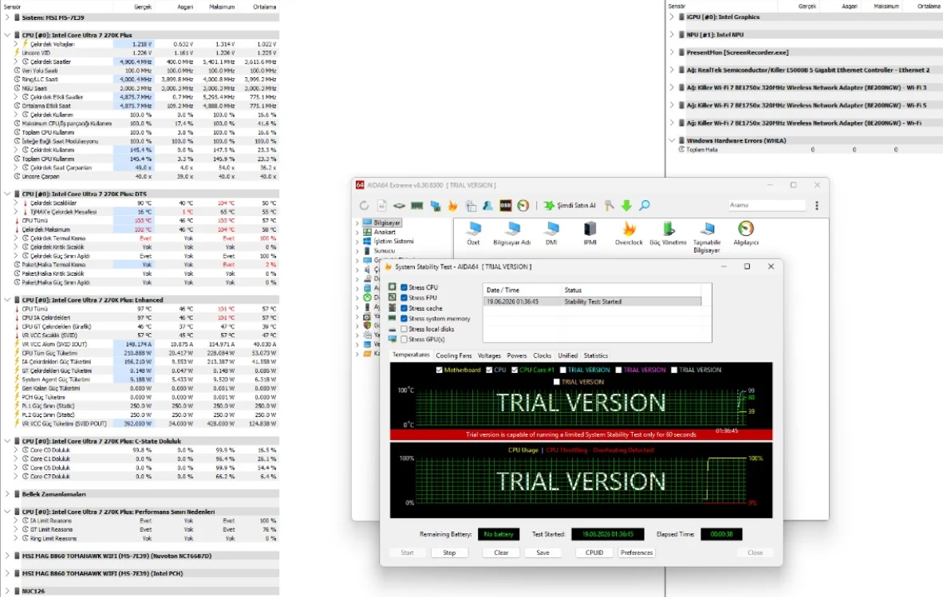Check the Stress local disks checkbox
The width and height of the screenshot is (943, 597).
coord(404,329)
